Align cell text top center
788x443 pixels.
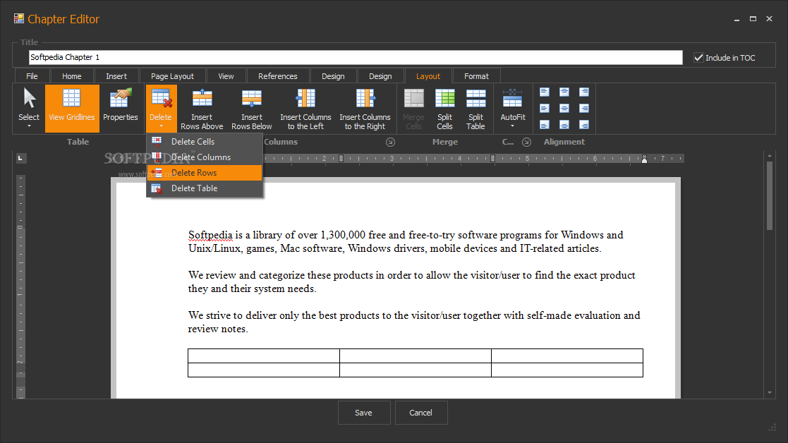point(564,92)
